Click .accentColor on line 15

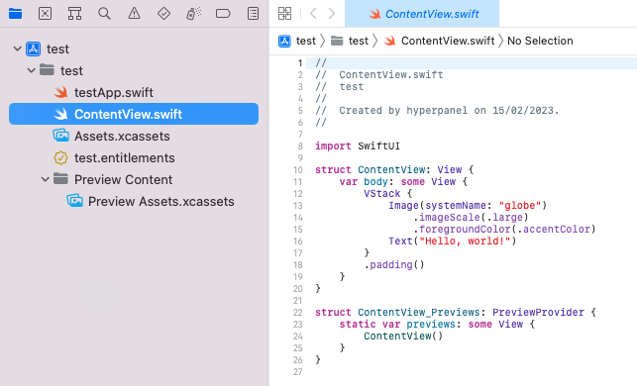(x=554, y=229)
